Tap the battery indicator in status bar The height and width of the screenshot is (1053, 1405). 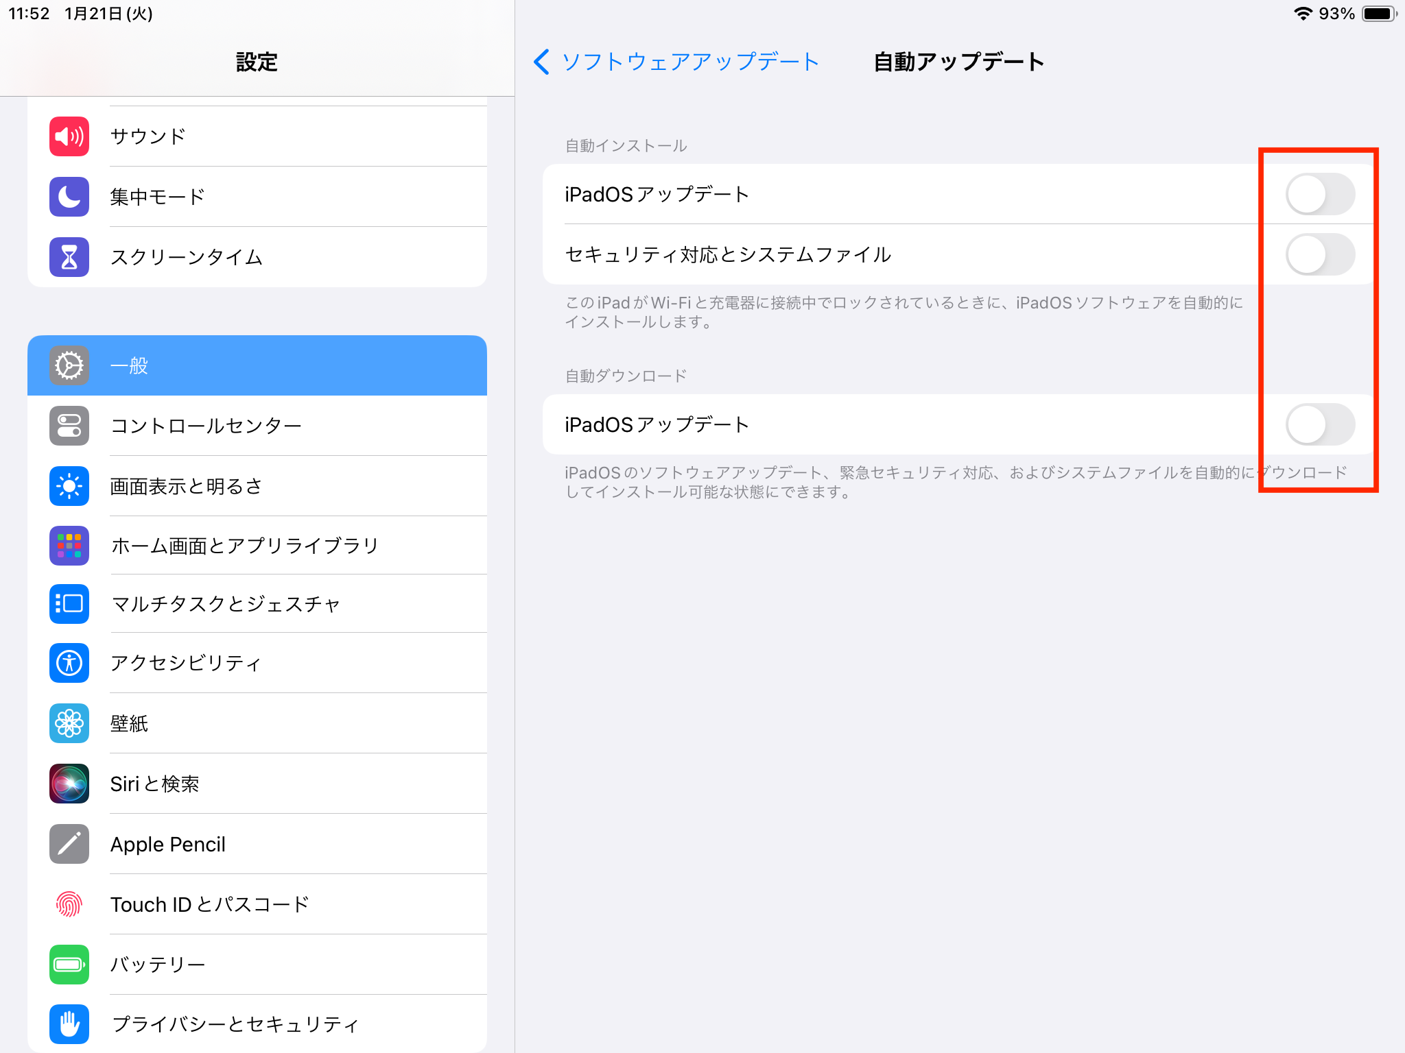(x=1380, y=14)
